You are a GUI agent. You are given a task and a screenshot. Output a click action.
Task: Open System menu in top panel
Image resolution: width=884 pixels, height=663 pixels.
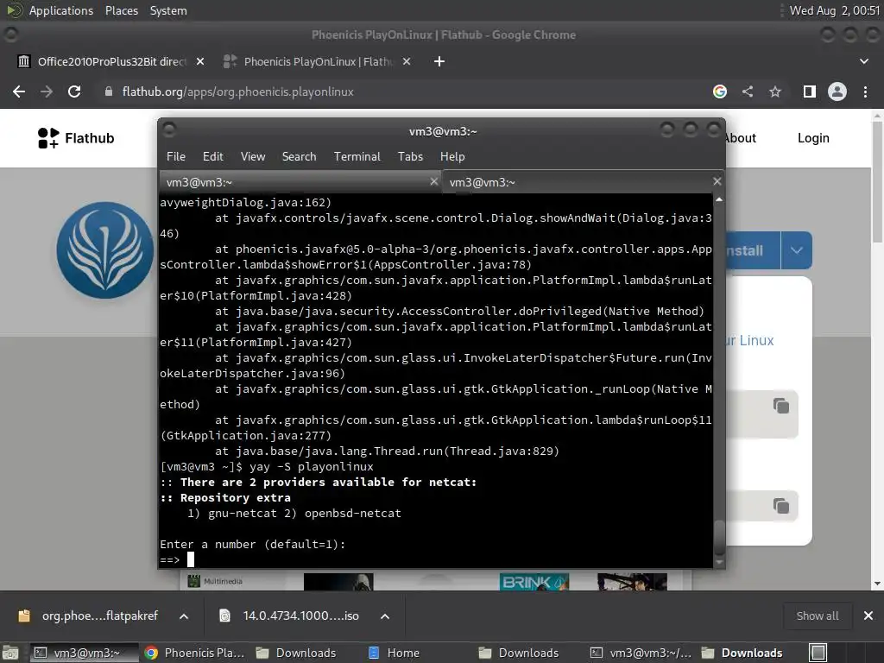click(168, 10)
